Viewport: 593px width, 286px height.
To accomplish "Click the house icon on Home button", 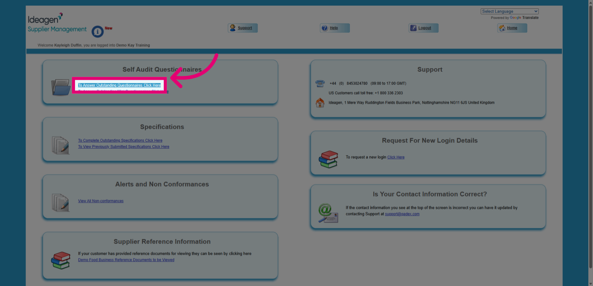I will point(502,28).
